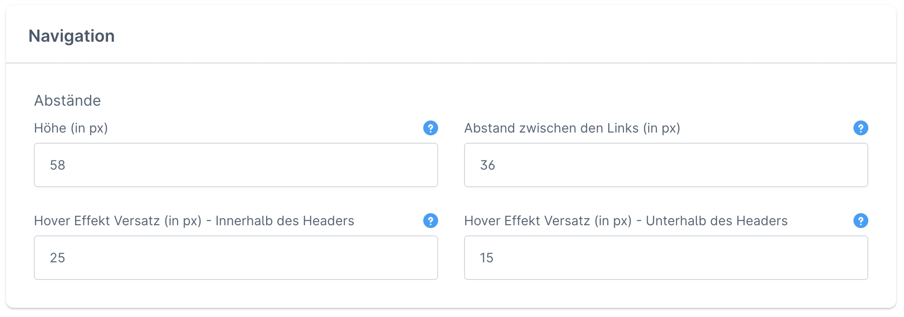
Task: Click the "Abstand zwischen den Links" label text
Action: coord(572,128)
